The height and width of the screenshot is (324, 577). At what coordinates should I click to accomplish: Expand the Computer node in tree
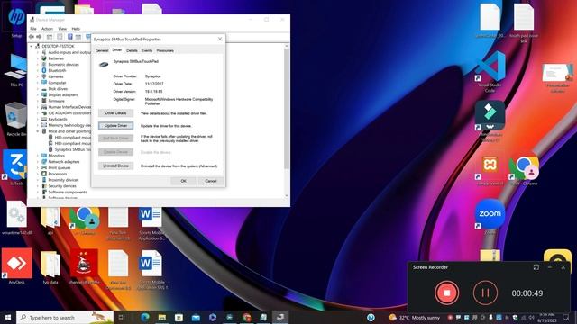pyautogui.click(x=38, y=83)
